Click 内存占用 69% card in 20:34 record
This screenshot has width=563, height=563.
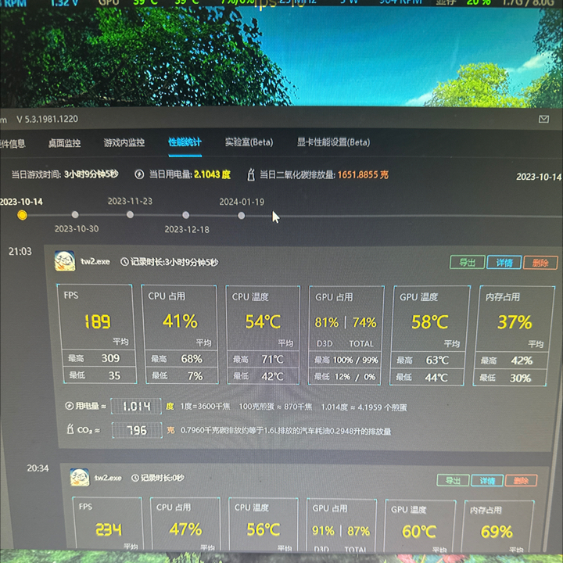497,526
